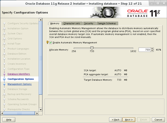
Task: Click the Management Options step bullet icon
Action: (x=4, y=84)
